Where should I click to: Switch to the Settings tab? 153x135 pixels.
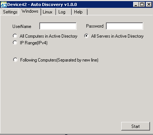point(10,12)
